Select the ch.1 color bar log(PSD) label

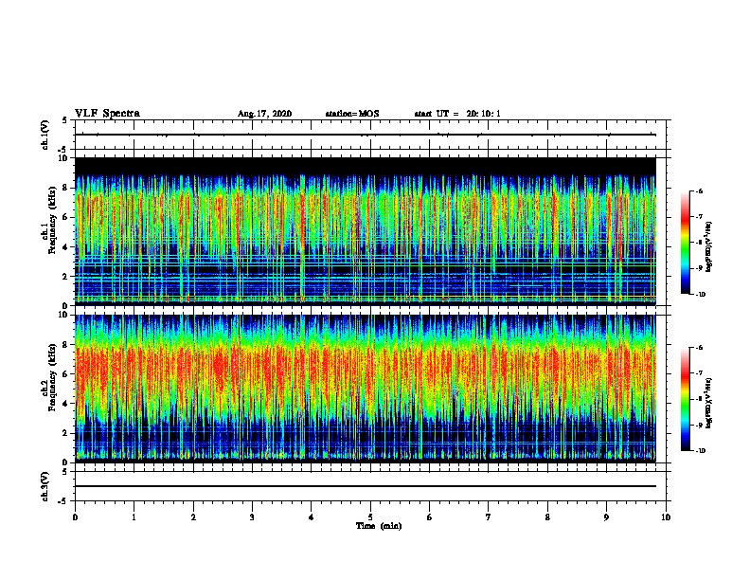click(709, 246)
